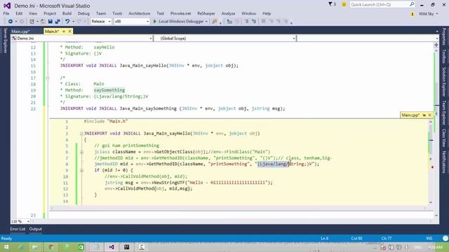Close the Main.cpp* peek definition window
Screen dimensions: 449x252
click(x=430, y=115)
